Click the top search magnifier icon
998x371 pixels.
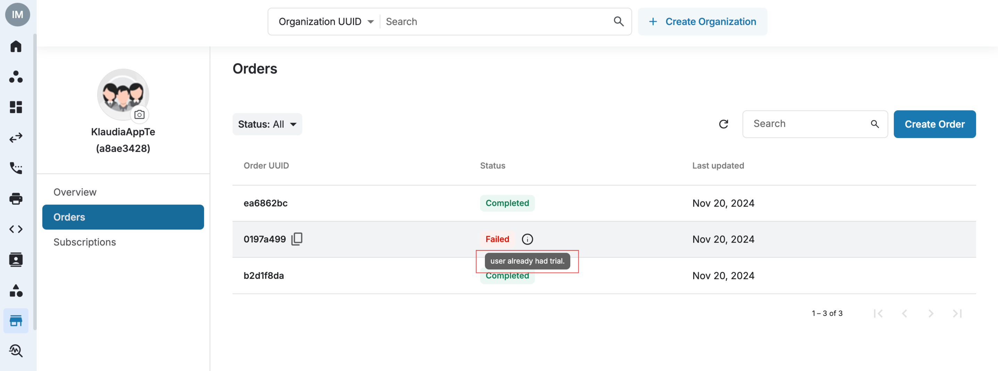619,21
